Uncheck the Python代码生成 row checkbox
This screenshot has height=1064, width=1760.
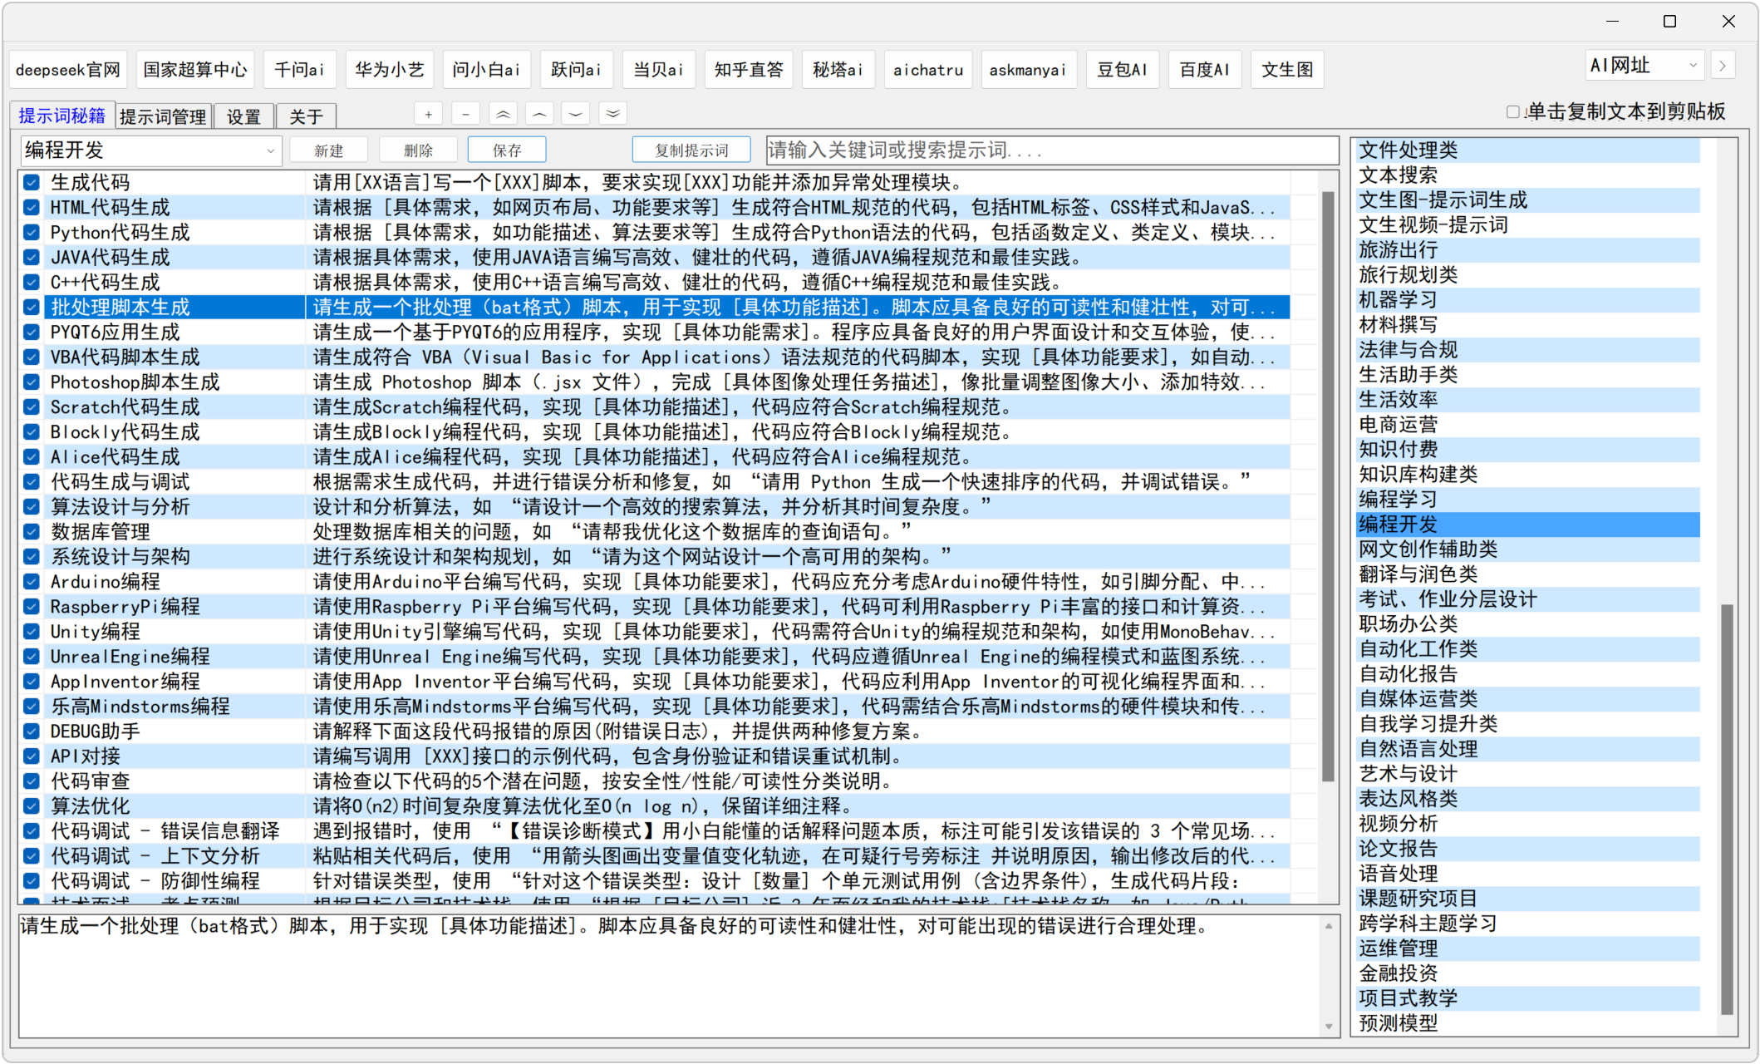click(x=32, y=233)
